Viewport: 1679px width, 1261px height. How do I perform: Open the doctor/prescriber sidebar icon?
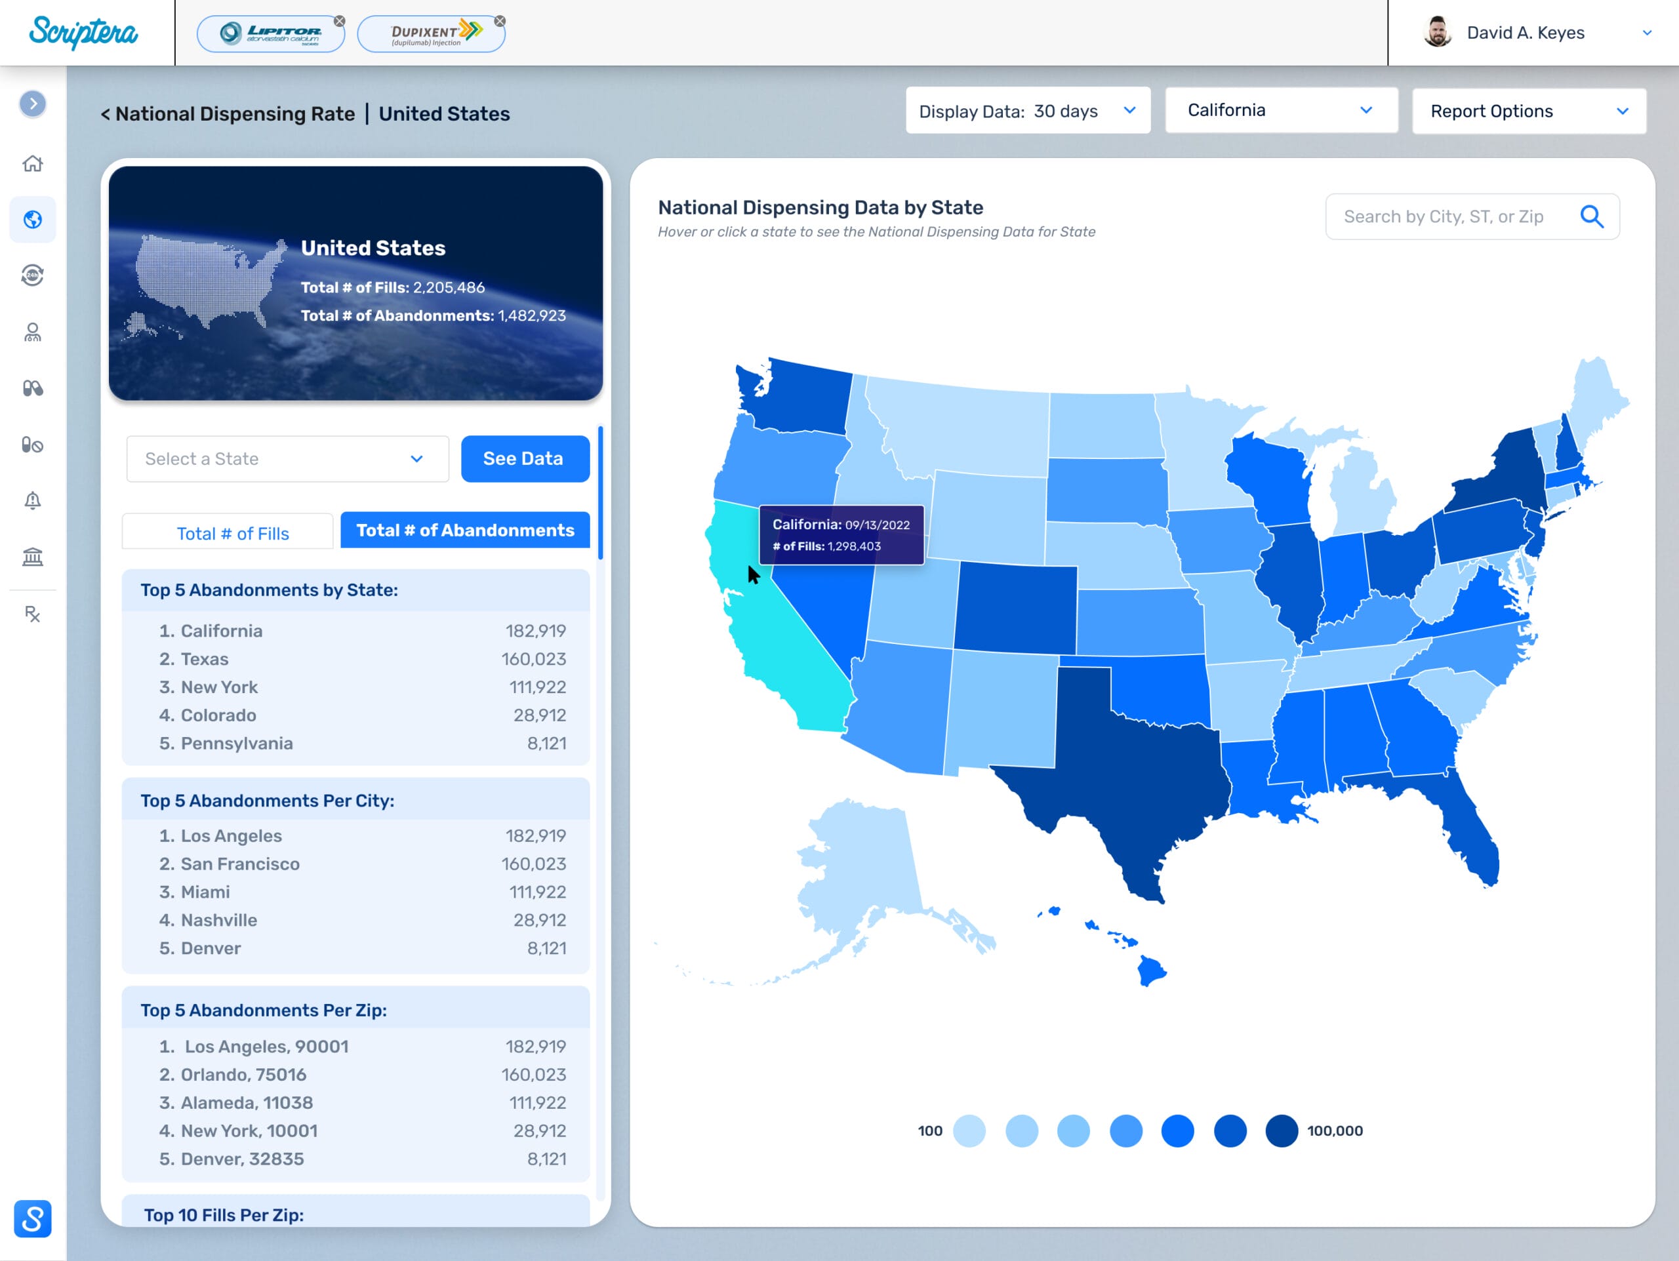point(33,332)
